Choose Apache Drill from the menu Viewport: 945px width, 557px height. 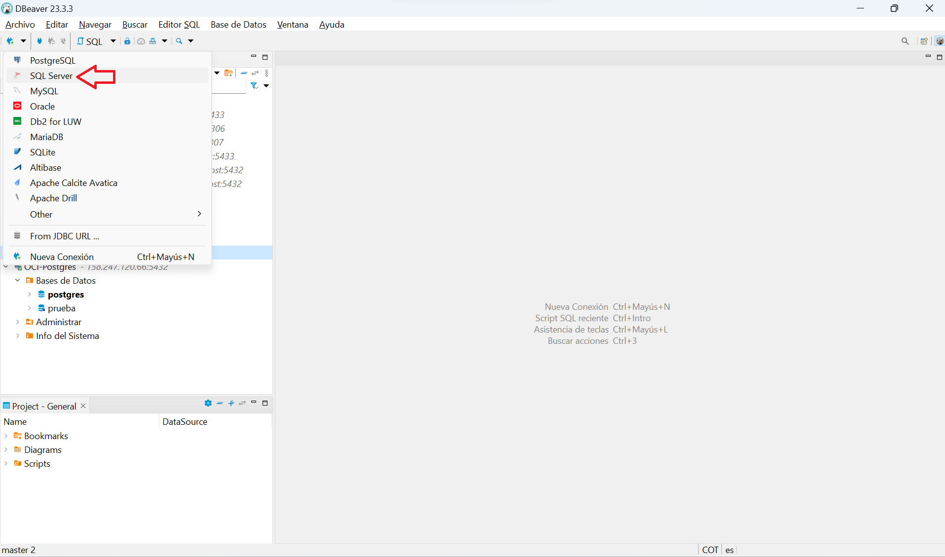(107, 198)
